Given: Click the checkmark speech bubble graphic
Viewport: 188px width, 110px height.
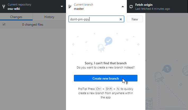Looking at the screenshot, I should coord(108,41).
